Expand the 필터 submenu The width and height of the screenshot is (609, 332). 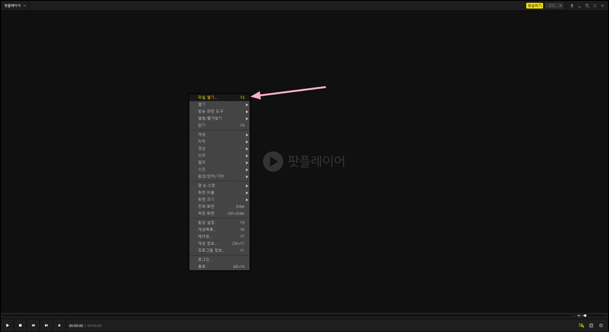pyautogui.click(x=219, y=162)
